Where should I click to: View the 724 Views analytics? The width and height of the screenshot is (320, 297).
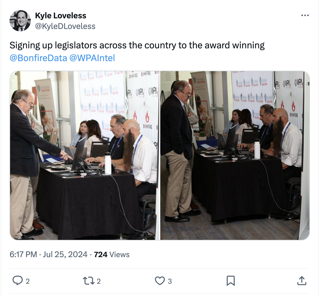[112, 254]
